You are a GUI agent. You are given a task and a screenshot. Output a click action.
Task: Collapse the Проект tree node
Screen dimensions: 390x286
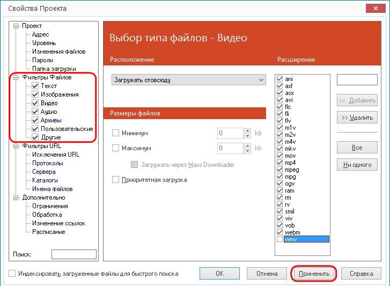click(x=16, y=26)
